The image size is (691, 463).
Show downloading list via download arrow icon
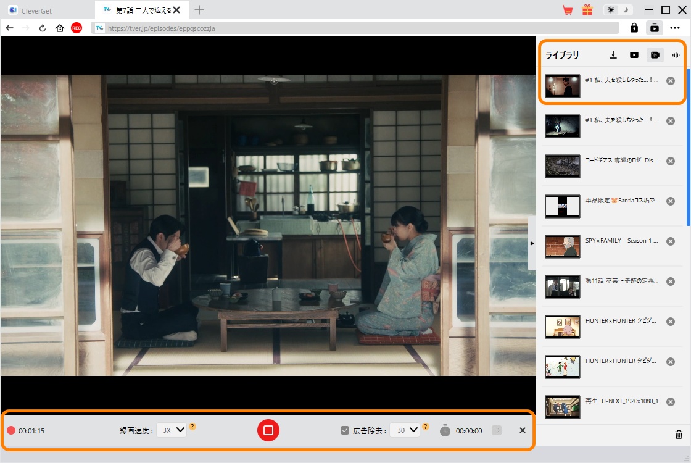(613, 55)
